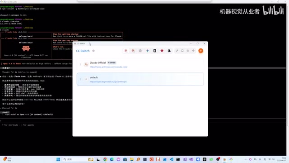Switch to the black figure app tab

pyautogui.click(x=169, y=51)
